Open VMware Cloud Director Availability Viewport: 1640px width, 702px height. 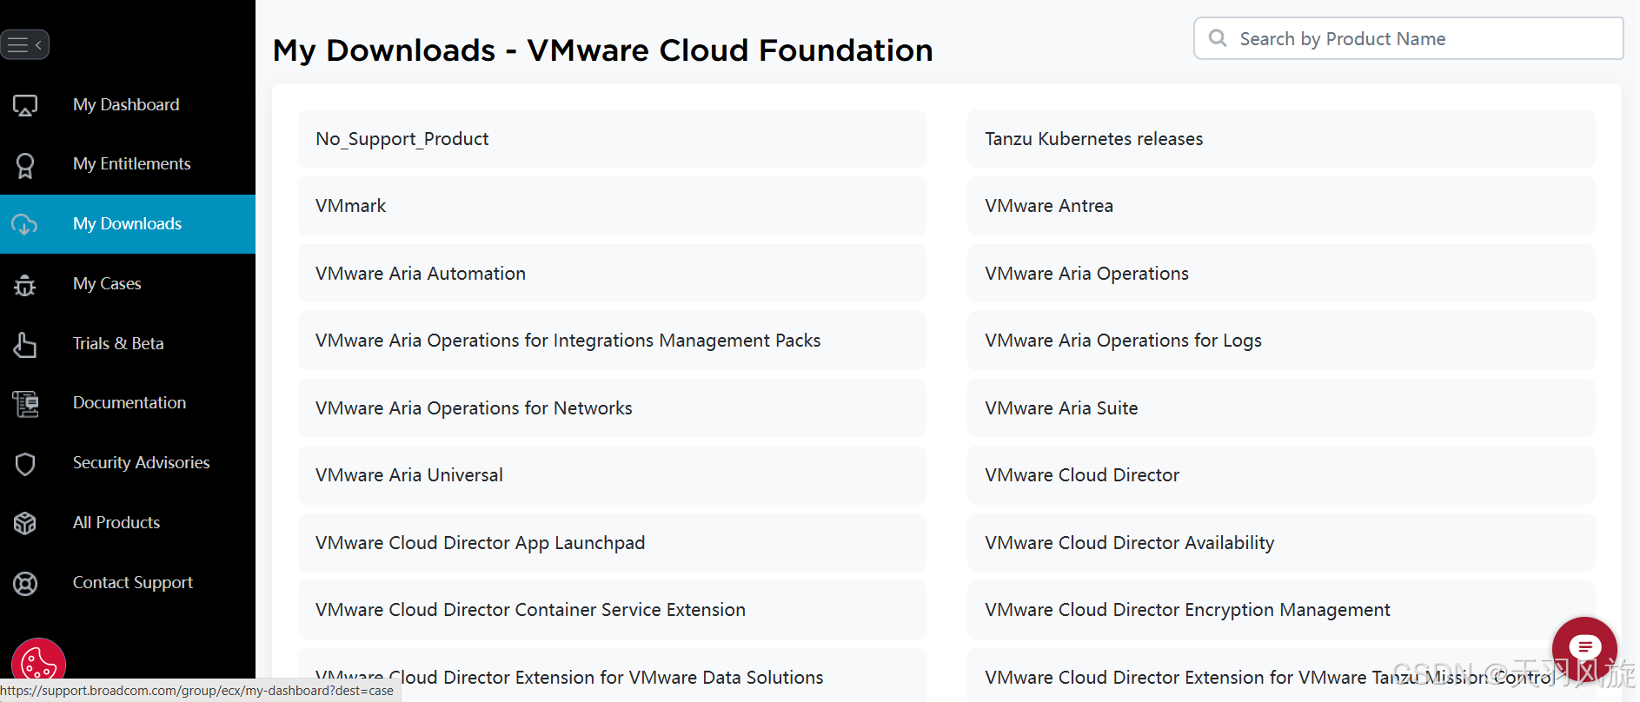click(x=1281, y=543)
